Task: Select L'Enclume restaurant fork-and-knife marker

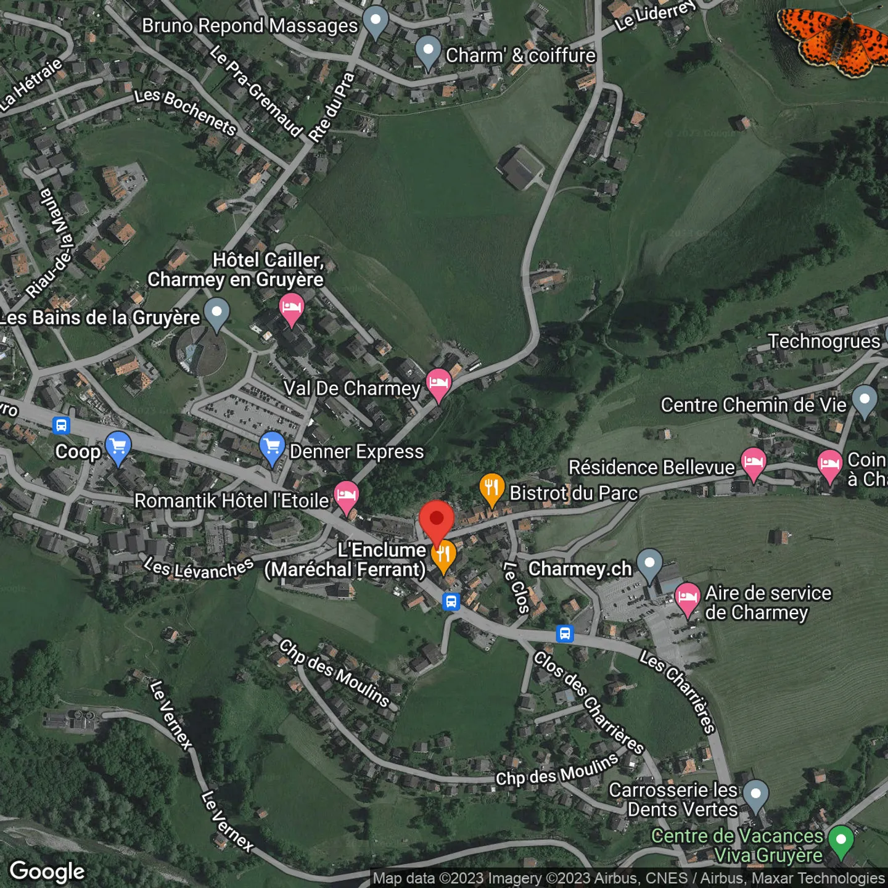Action: tap(443, 557)
